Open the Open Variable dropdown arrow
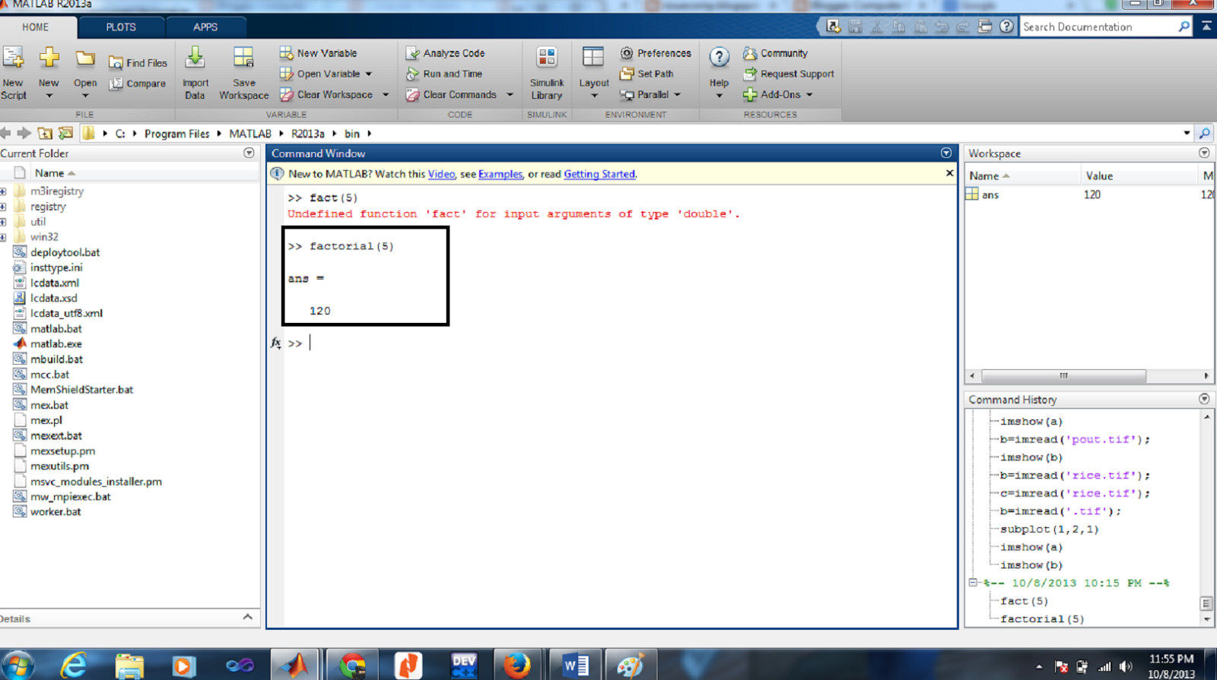This screenshot has height=680, width=1217. (369, 74)
